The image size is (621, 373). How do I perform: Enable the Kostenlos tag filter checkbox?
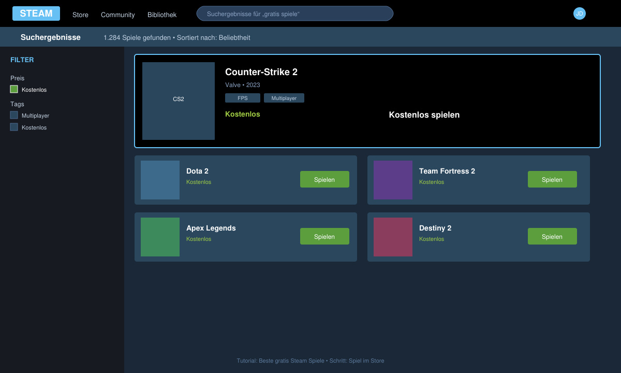point(14,127)
